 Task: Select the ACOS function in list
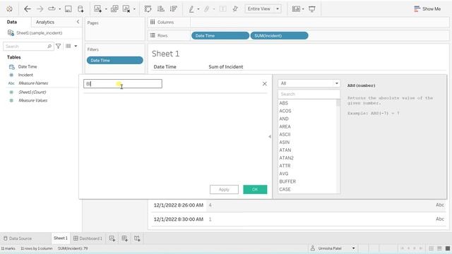pos(285,111)
